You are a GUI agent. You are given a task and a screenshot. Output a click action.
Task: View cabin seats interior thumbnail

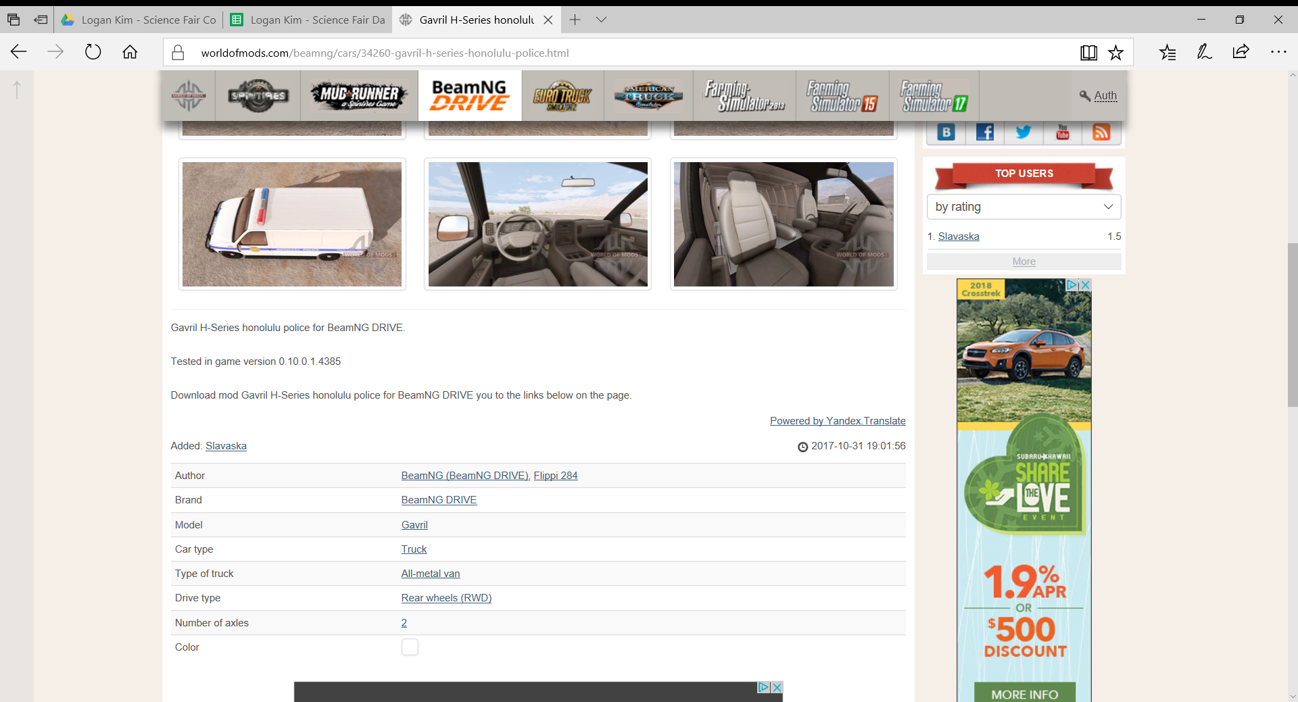point(784,224)
